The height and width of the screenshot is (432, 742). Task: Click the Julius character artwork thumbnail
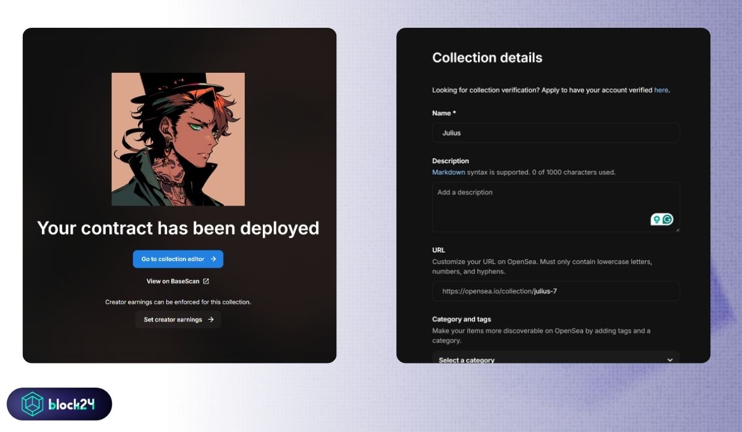pyautogui.click(x=178, y=139)
